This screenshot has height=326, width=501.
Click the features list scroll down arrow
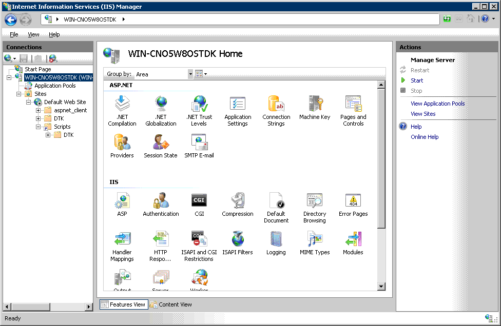coord(381,287)
